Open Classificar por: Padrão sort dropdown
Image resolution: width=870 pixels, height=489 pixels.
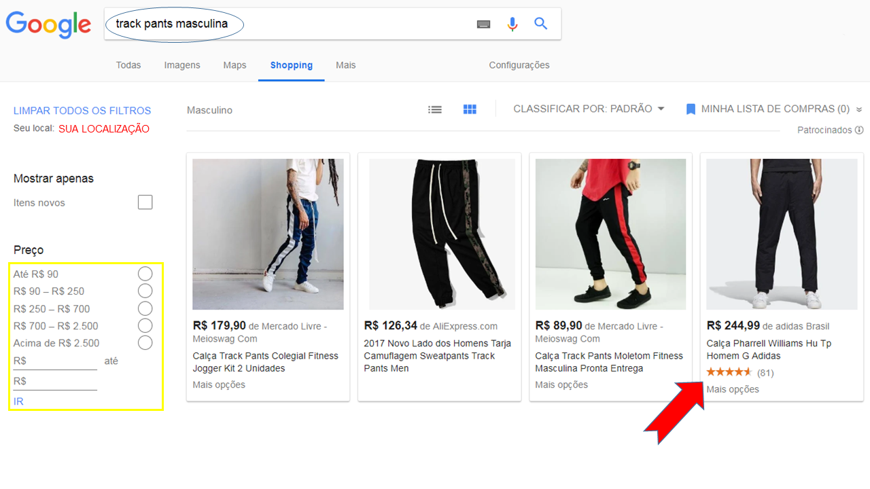[589, 109]
